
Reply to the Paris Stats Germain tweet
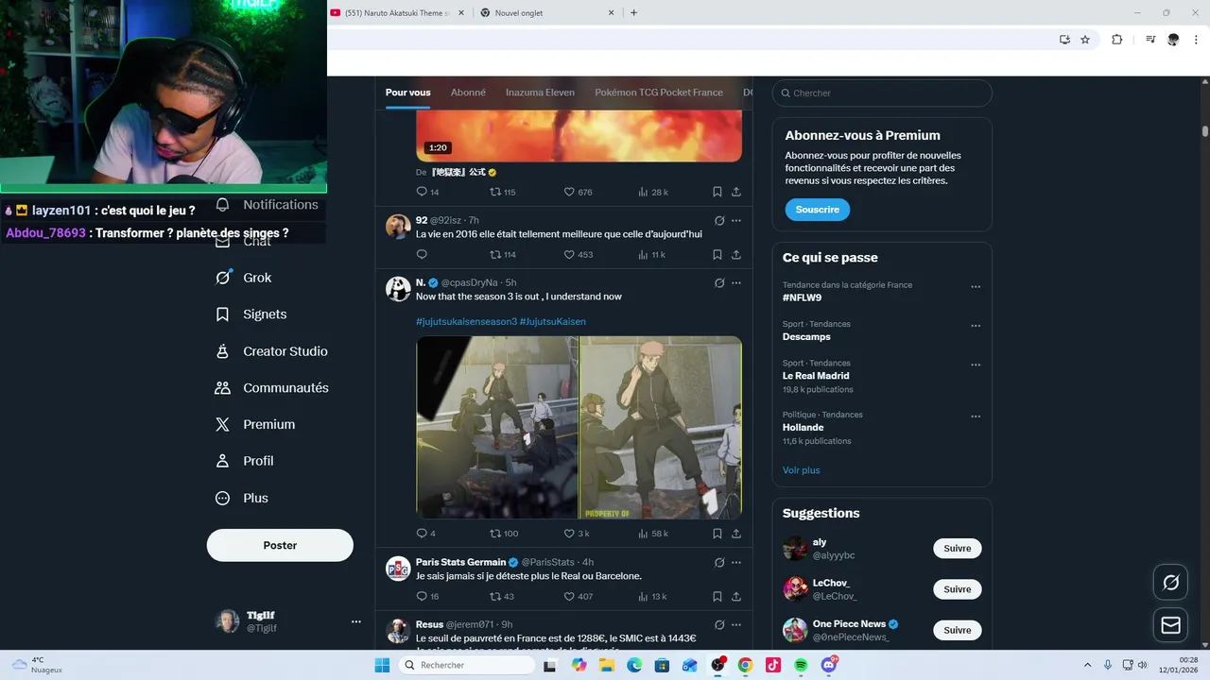pos(427,596)
